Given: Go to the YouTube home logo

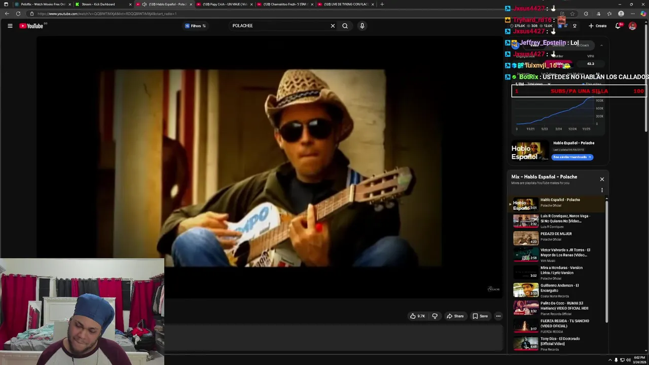Looking at the screenshot, I should pyautogui.click(x=31, y=26).
